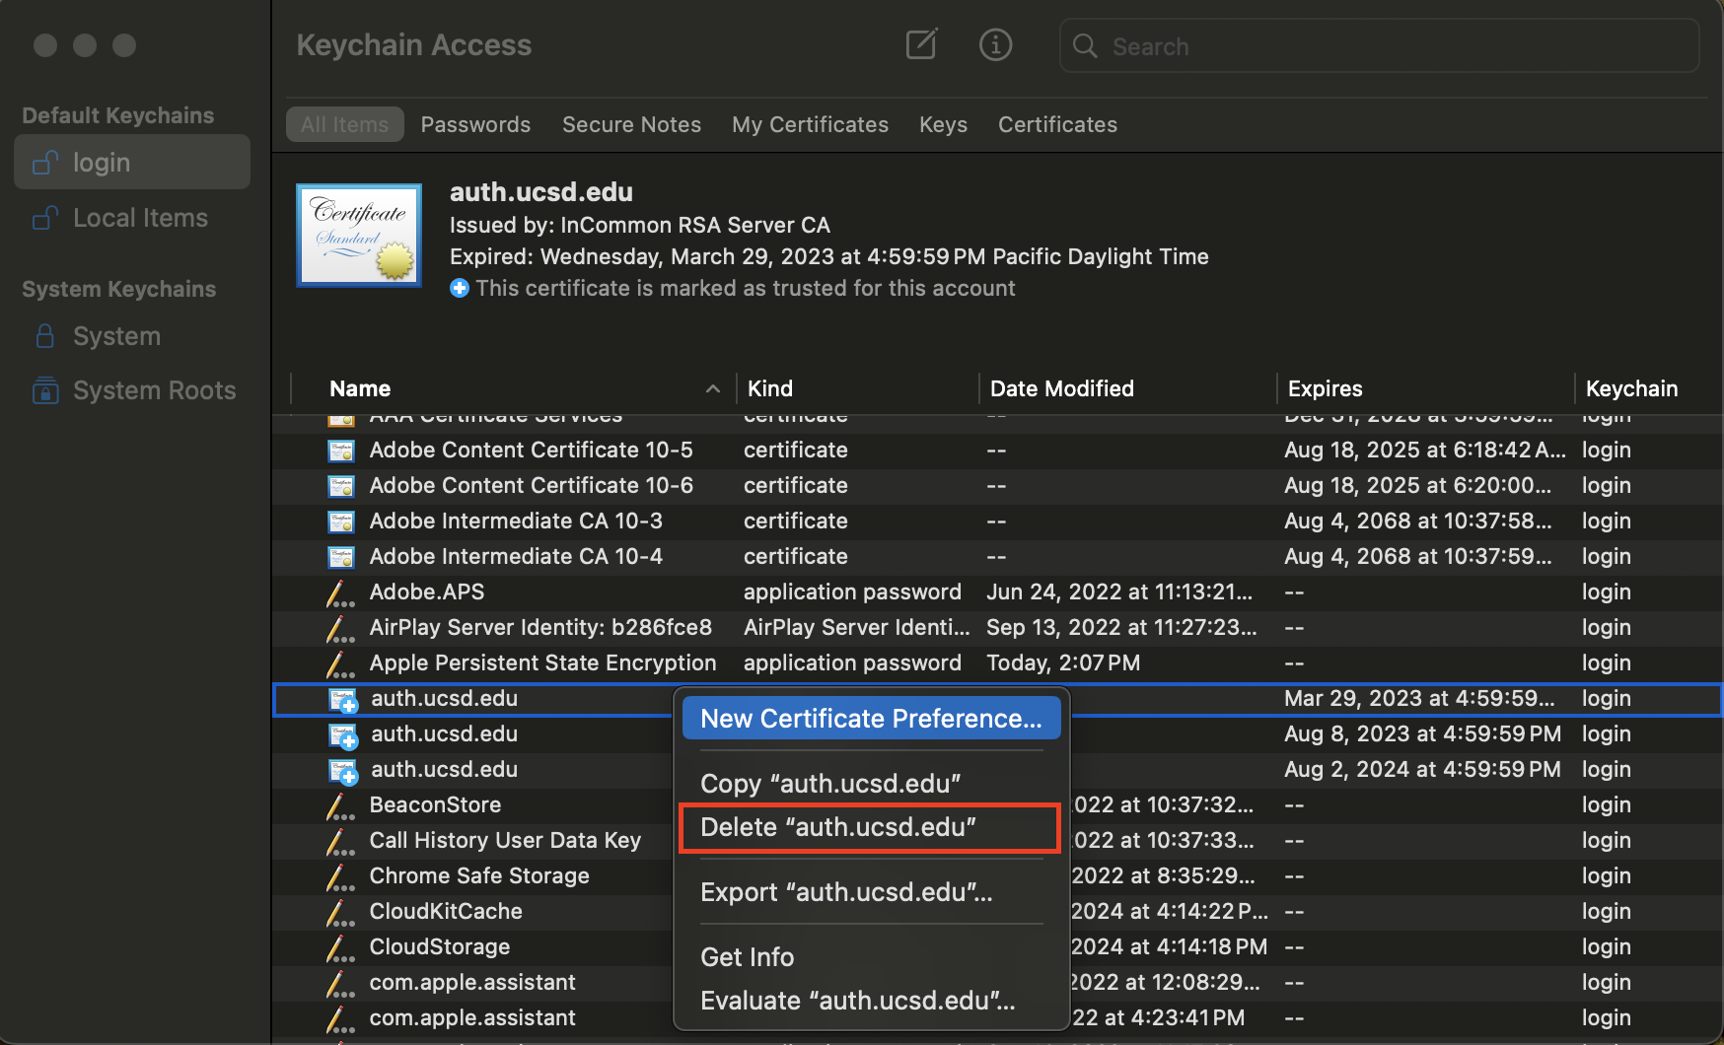Toggle the lock icon beside System keychain

click(43, 336)
